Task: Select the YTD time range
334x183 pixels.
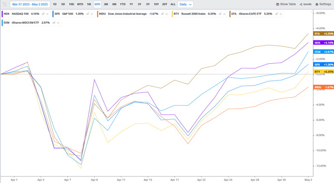Action: [123, 4]
